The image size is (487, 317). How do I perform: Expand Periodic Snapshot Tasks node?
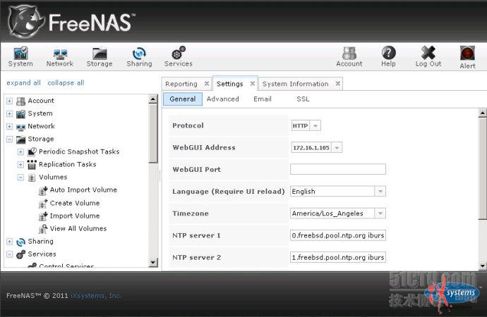tap(20, 152)
